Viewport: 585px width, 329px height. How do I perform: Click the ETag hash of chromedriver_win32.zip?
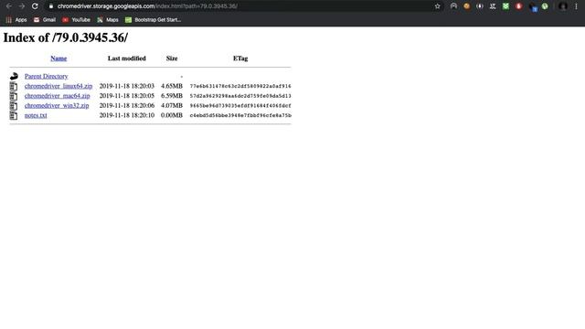click(x=240, y=106)
